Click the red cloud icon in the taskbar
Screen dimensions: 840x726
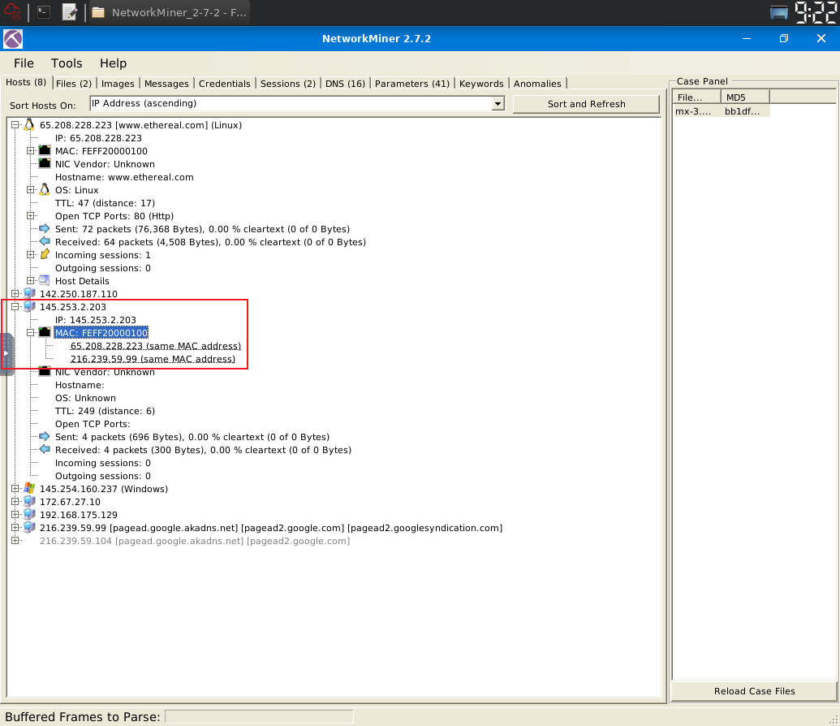[x=12, y=12]
